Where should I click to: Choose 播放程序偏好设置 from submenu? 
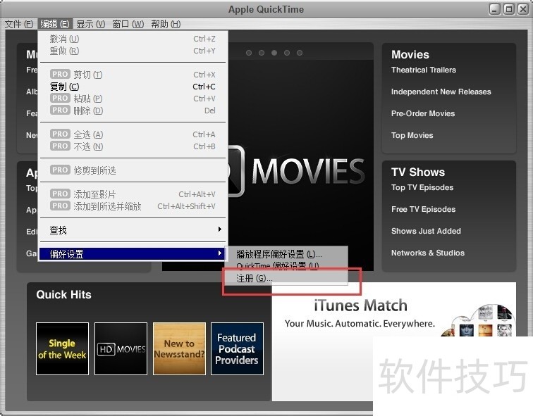coord(278,253)
